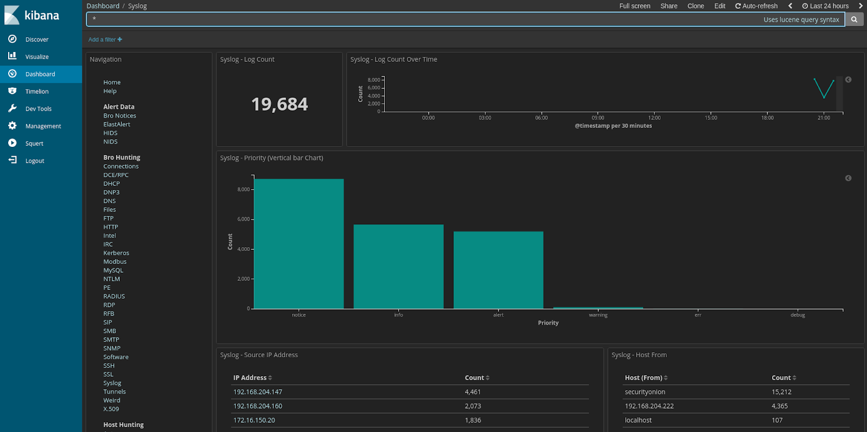Viewport: 867px width, 432px height.
Task: Click IP address 192.168.204.160 row
Action: [x=410, y=406]
